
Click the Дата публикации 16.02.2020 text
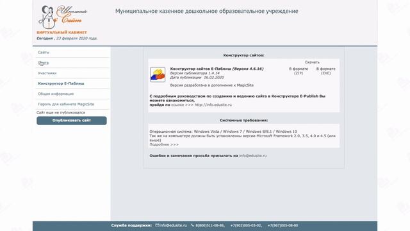click(x=197, y=77)
